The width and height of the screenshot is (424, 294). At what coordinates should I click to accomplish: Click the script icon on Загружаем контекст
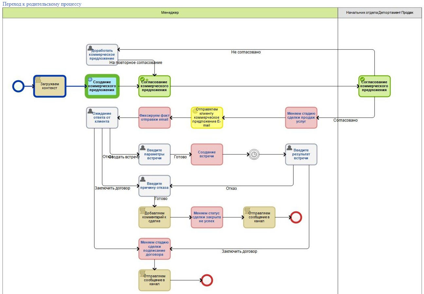click(38, 79)
